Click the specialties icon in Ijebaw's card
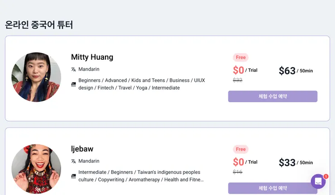Viewport: 335px width, 195px height. click(73, 176)
